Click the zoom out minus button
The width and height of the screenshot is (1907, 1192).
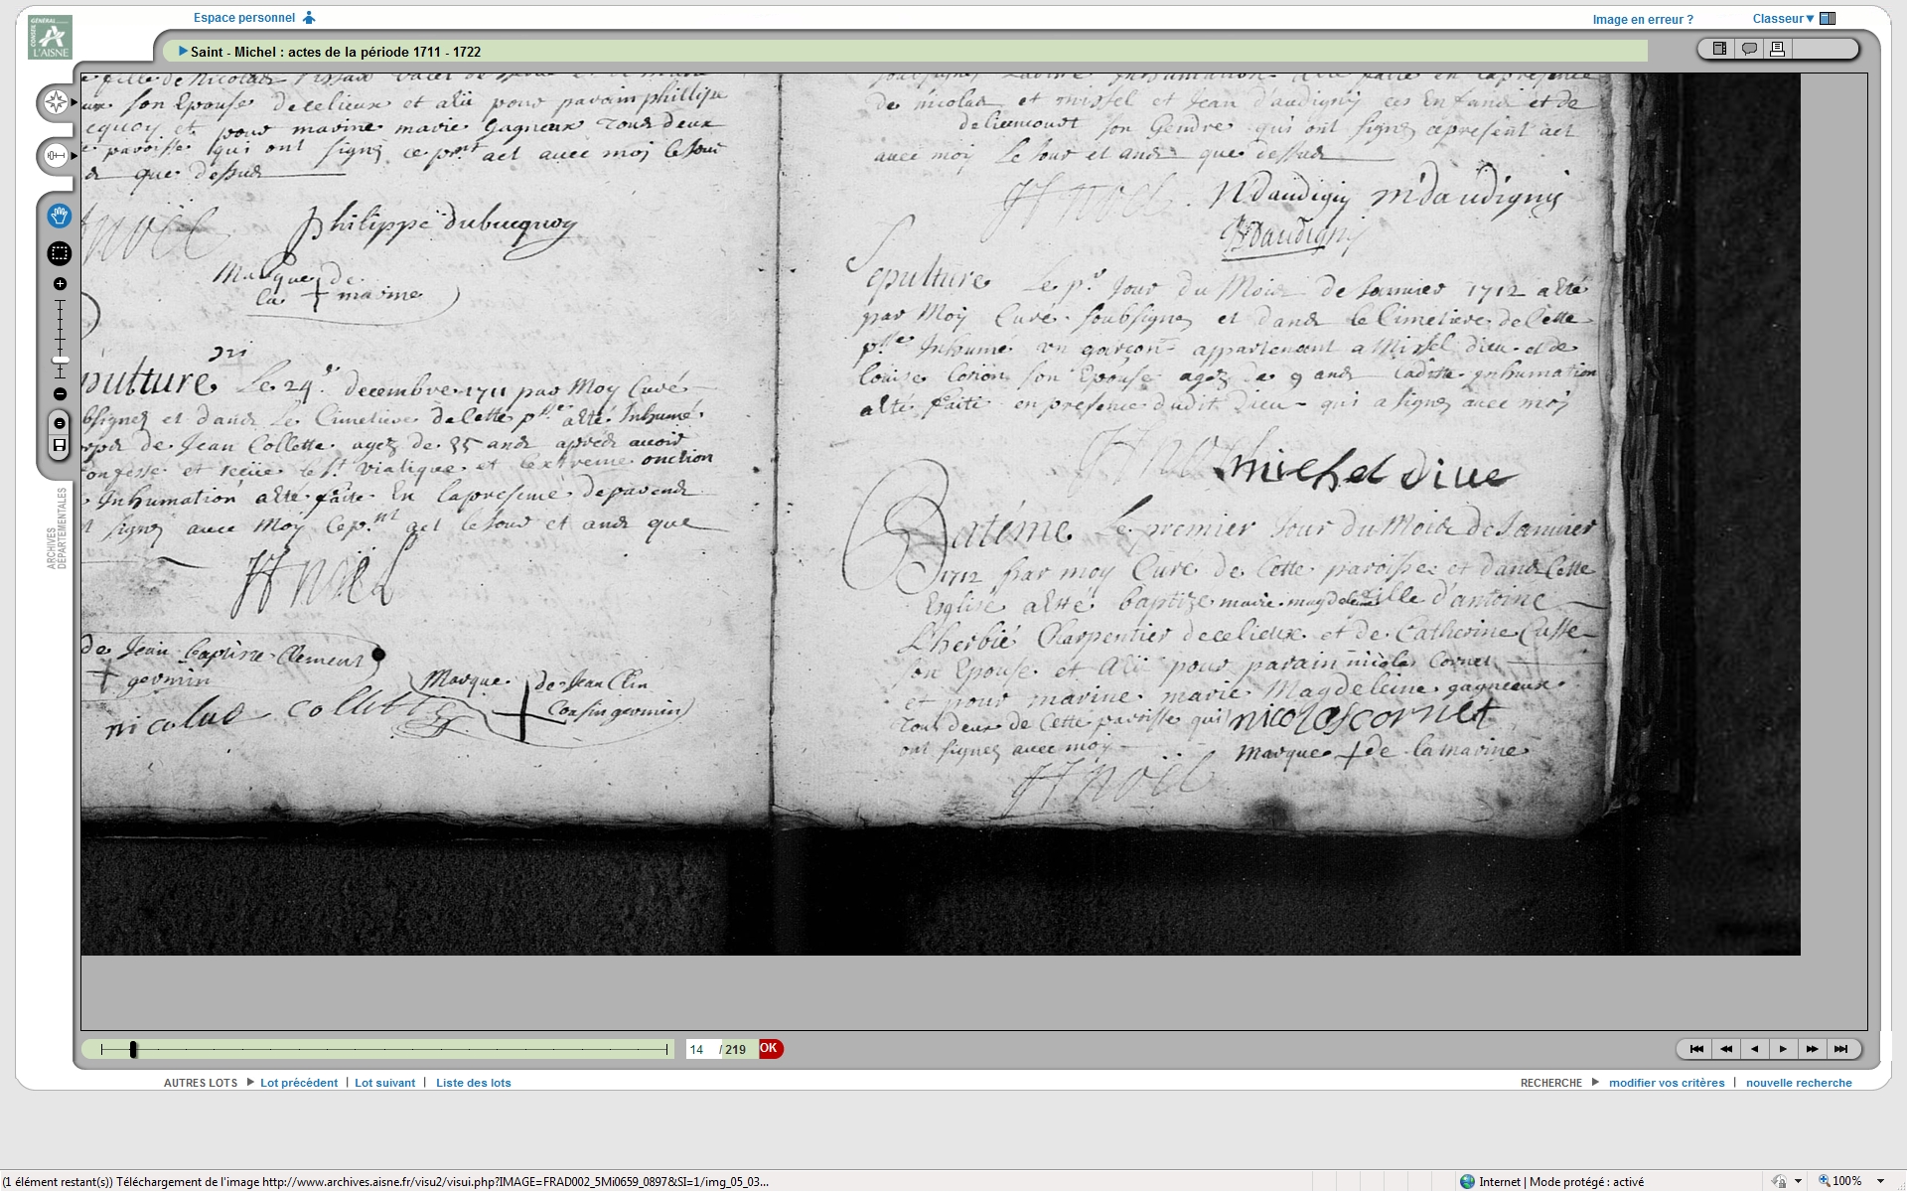click(x=60, y=394)
